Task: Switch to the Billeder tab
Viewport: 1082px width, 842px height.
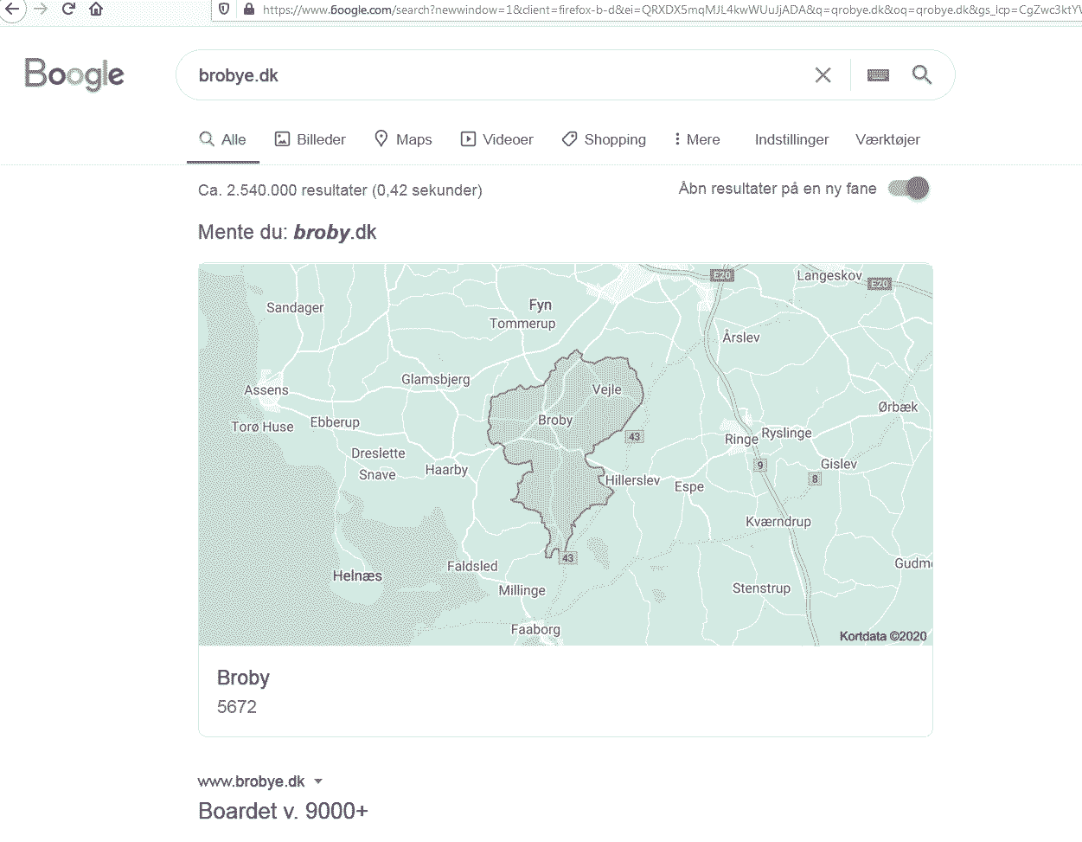Action: tap(310, 139)
